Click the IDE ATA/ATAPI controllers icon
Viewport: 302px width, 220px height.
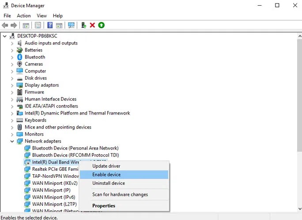(19, 106)
